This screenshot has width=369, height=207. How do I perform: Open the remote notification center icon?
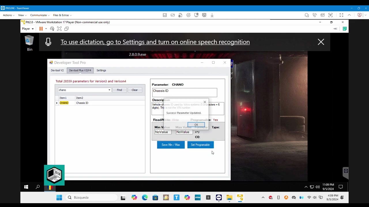(340, 187)
